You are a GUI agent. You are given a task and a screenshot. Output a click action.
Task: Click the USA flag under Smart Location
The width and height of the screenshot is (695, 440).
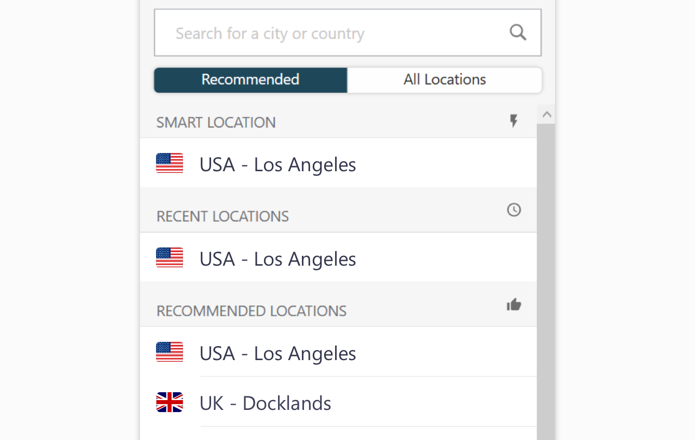click(x=170, y=163)
